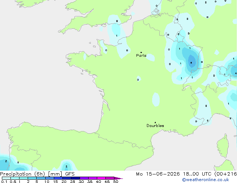This screenshot has width=237, height=183.
Task: Click the 10 to 15 mm legend swatch
Action: click(49, 178)
